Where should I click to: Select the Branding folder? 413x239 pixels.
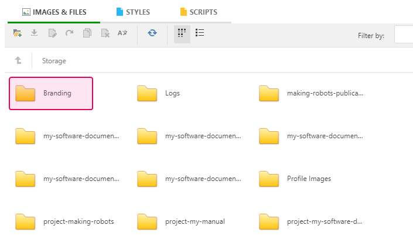click(x=51, y=93)
